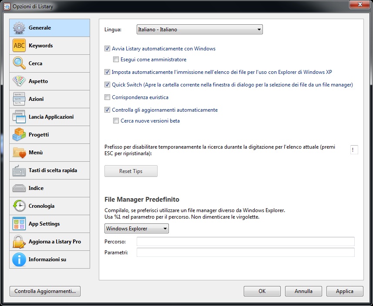Enable Esegui come amministratore checkbox
373x306 pixels.
116,60
